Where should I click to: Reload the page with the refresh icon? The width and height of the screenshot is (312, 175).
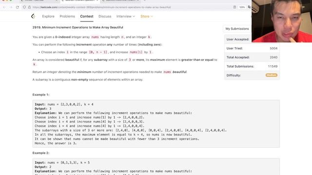click(x=18, y=7)
